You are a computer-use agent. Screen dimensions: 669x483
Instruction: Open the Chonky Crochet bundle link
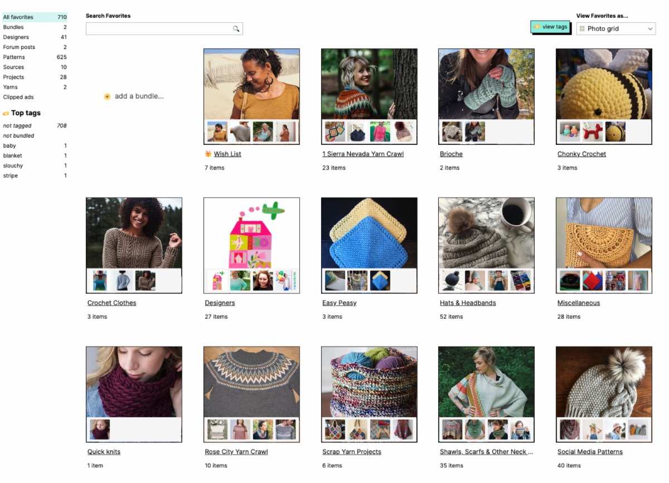[x=581, y=154]
